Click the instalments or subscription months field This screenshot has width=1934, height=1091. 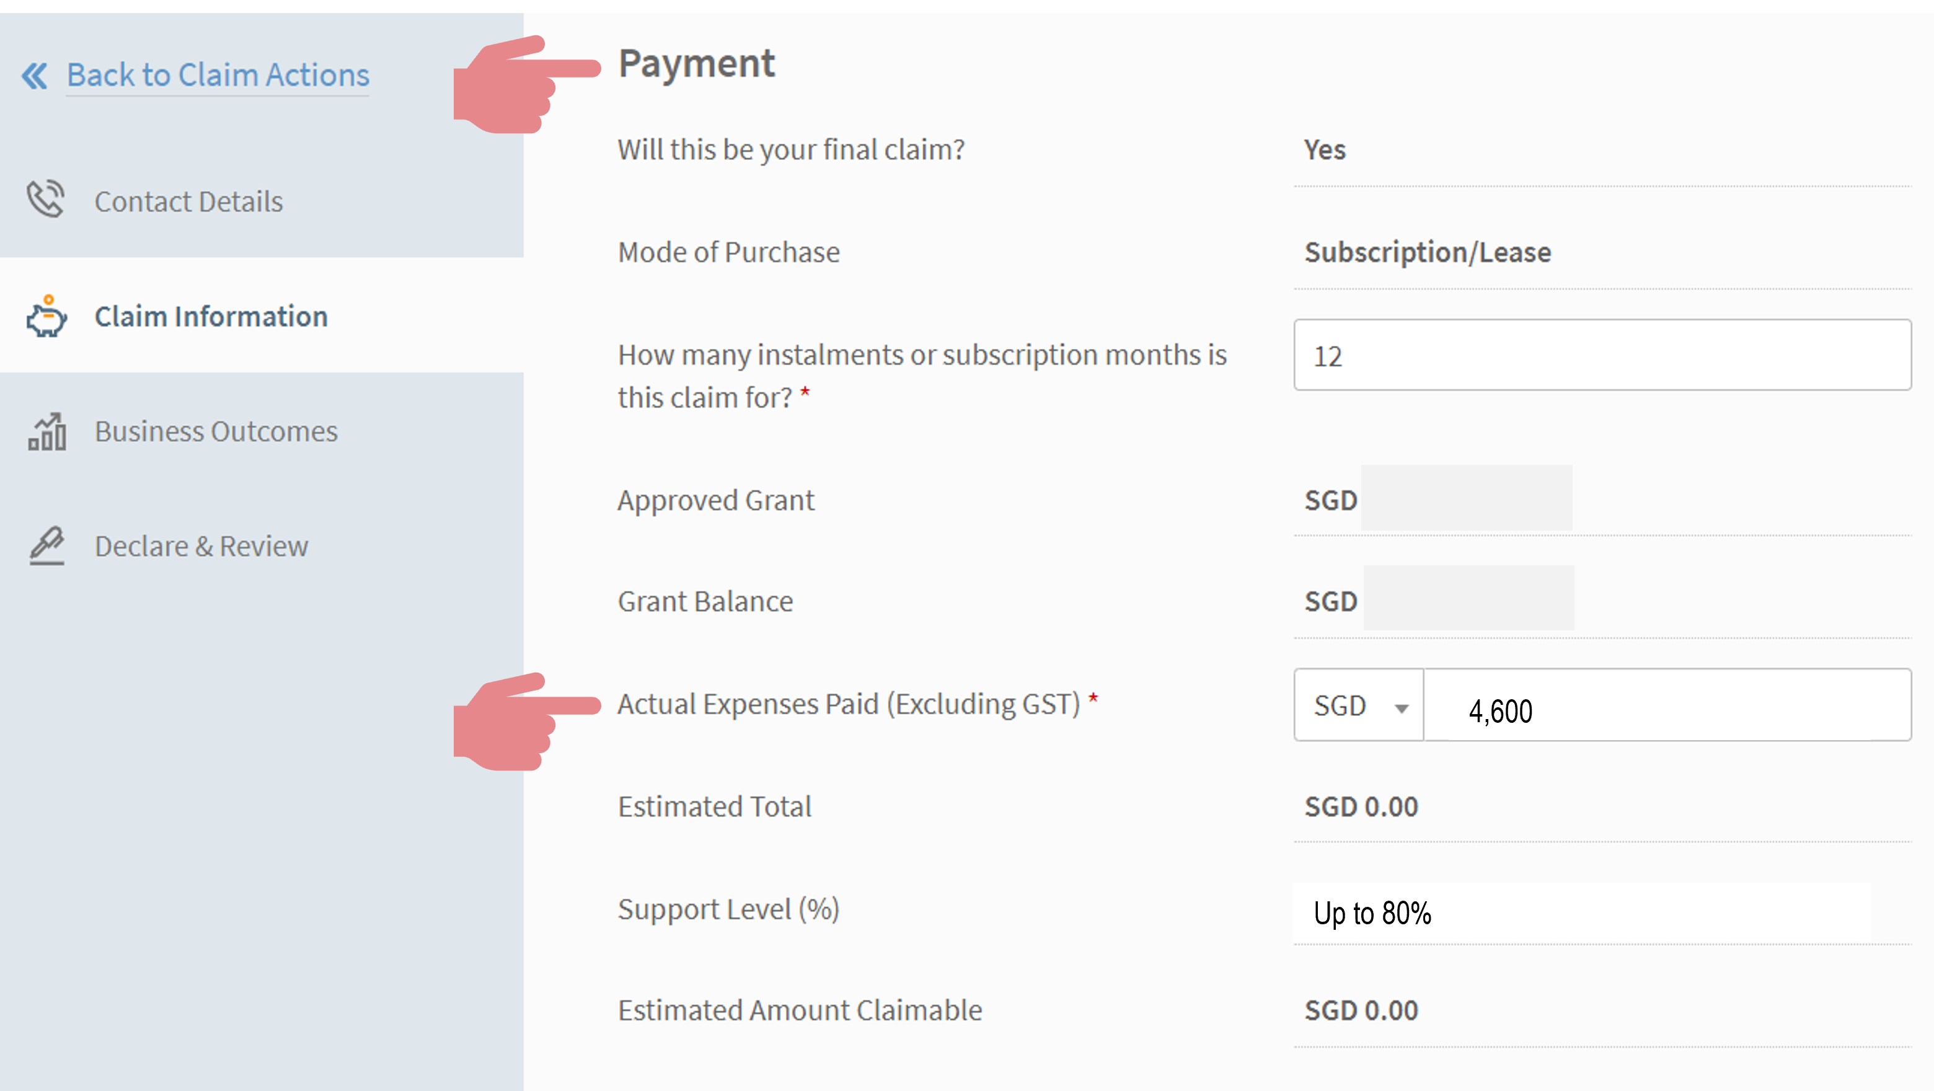click(x=1602, y=355)
